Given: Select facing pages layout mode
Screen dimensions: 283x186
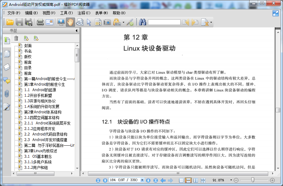Looking at the screenshot, I should [196, 180].
